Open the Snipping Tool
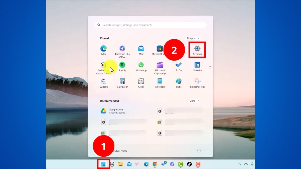This screenshot has height=169, width=301. click(x=197, y=83)
